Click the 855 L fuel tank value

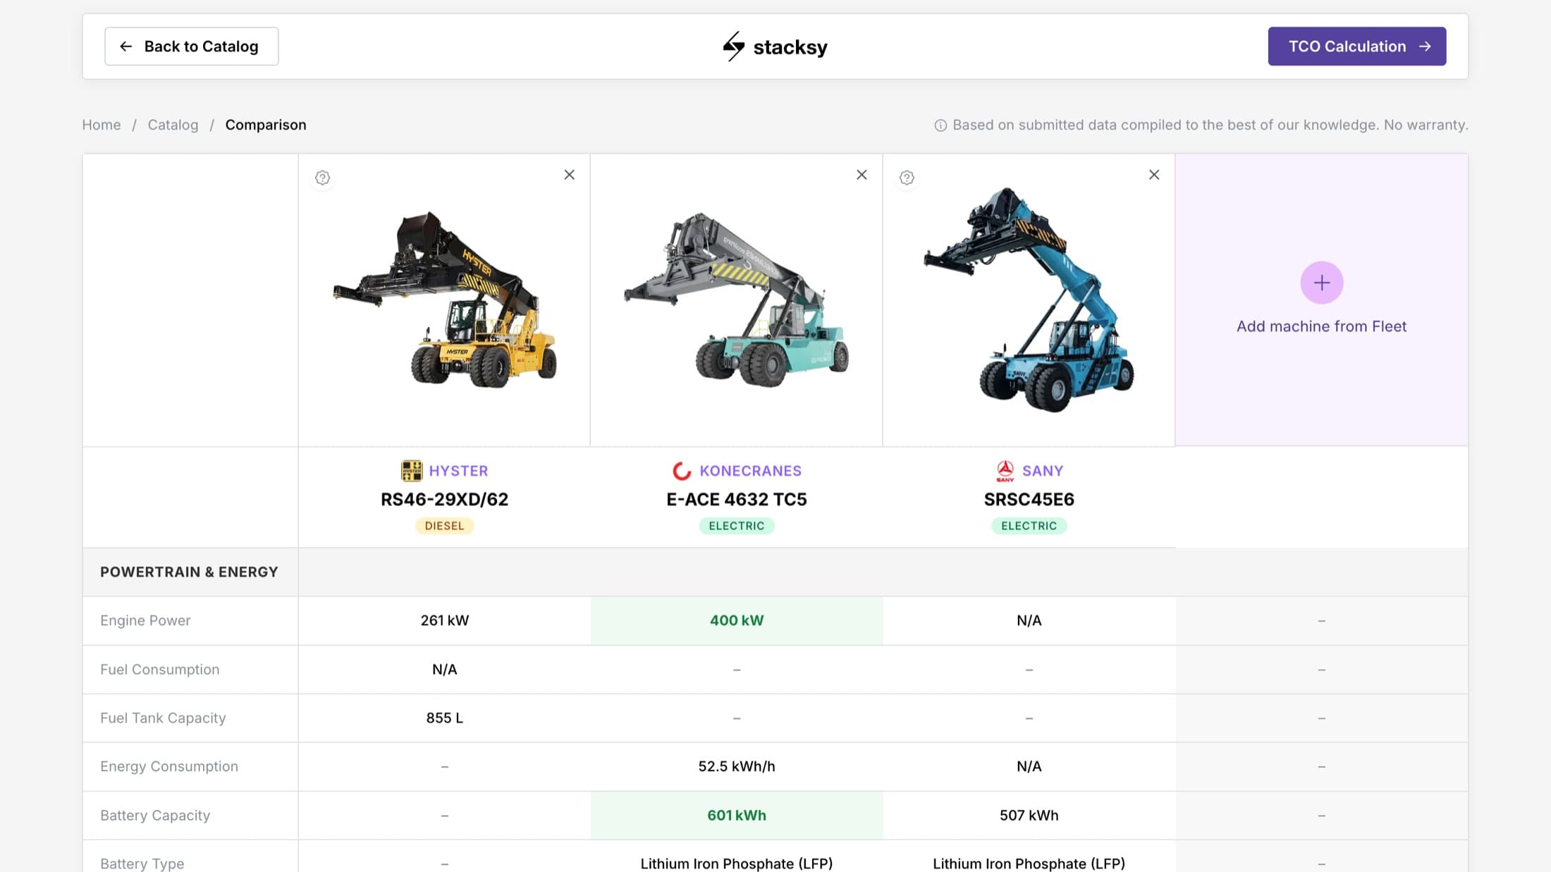pyautogui.click(x=445, y=718)
